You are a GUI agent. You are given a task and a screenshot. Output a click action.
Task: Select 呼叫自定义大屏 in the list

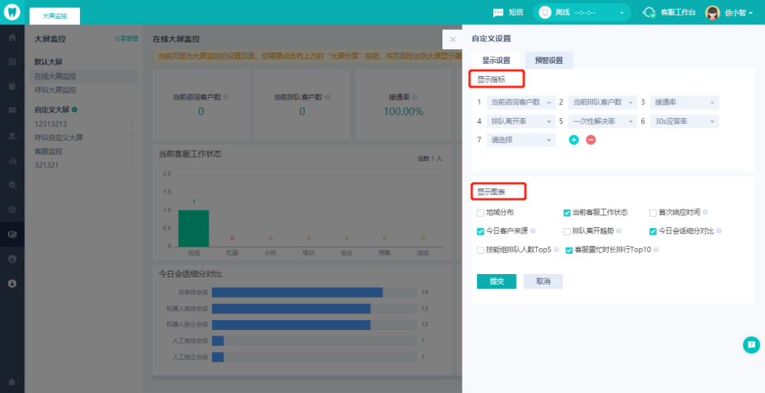point(58,138)
